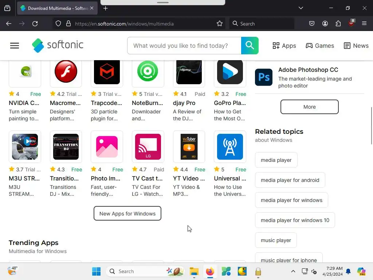
Task: Open Firefox extensions puzzle icon
Action: point(338,24)
